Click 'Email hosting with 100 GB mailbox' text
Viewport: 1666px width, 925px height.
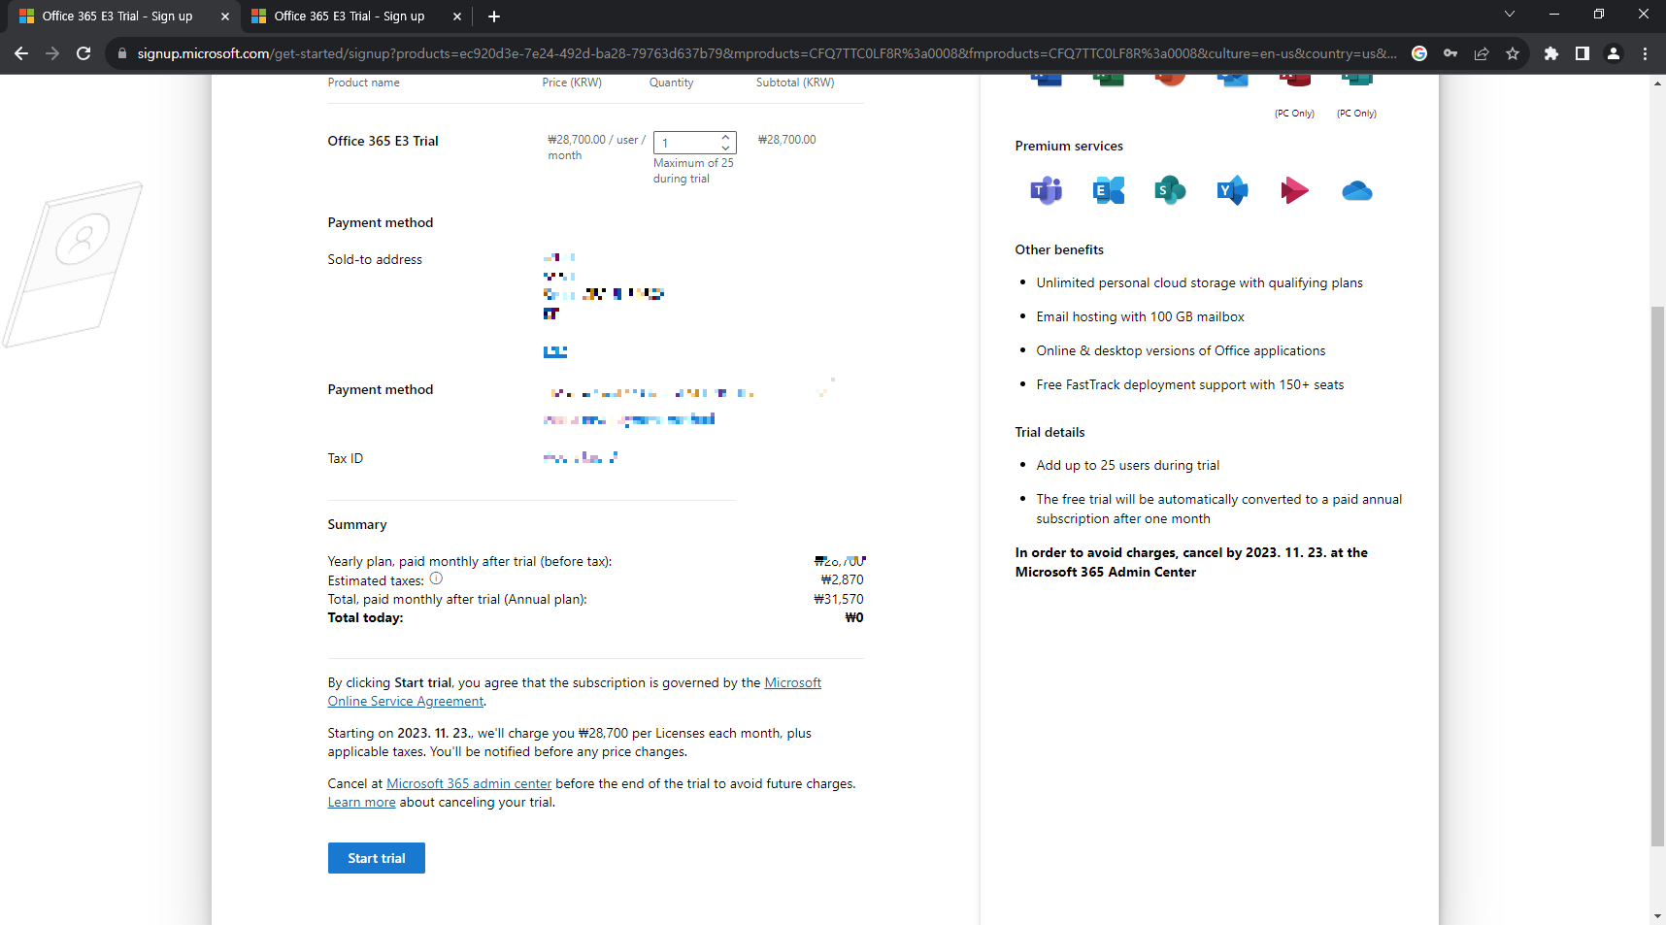[1140, 316]
